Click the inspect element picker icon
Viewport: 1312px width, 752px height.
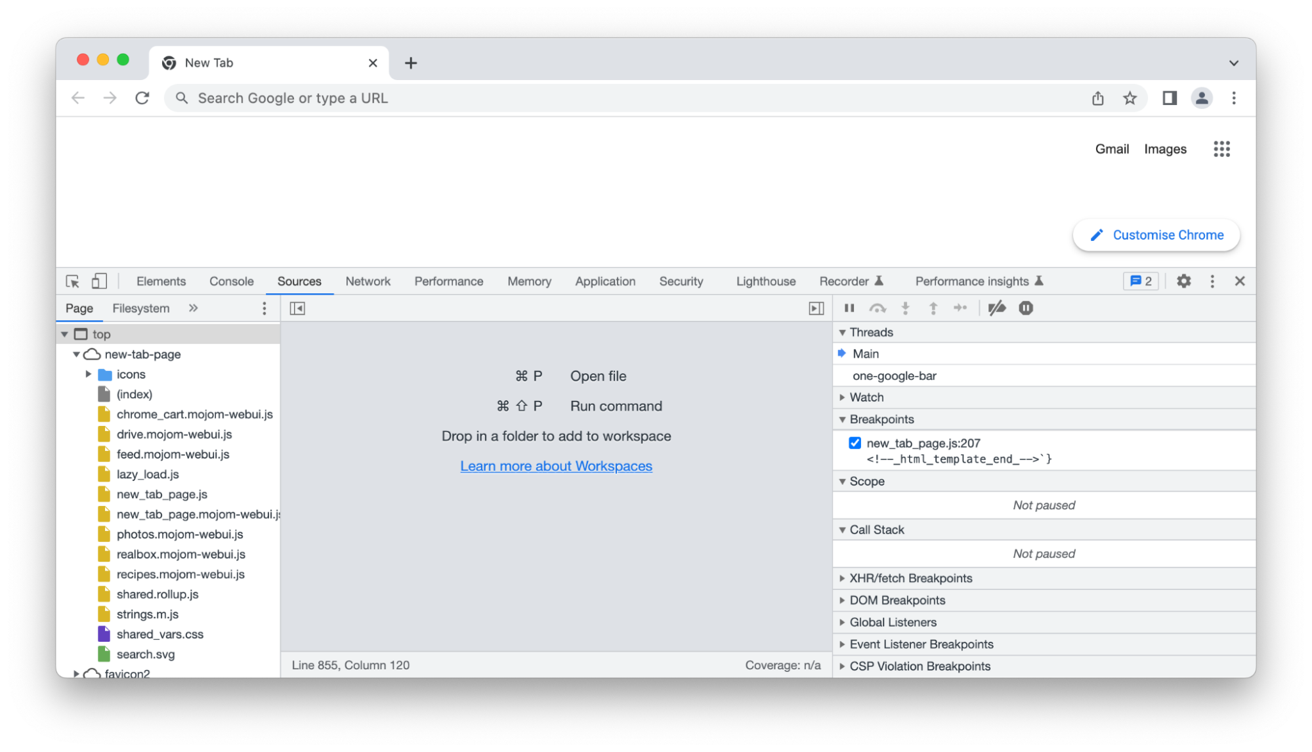pos(72,282)
